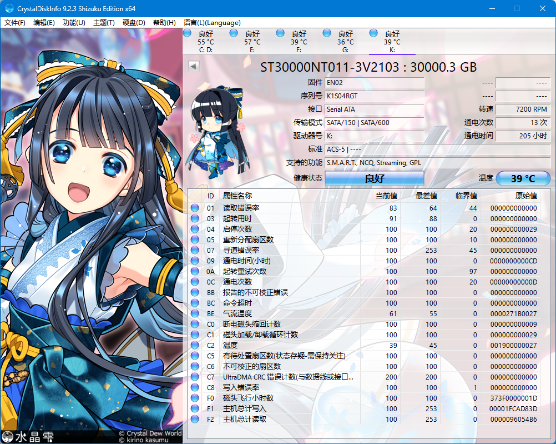Image resolution: width=556 pixels, height=444 pixels.
Task: Click the status orb for disk C: D:
Action: 187,33
